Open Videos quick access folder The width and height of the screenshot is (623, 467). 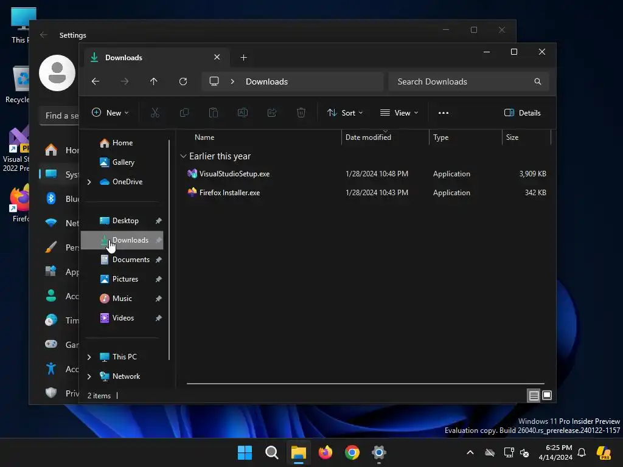point(122,318)
